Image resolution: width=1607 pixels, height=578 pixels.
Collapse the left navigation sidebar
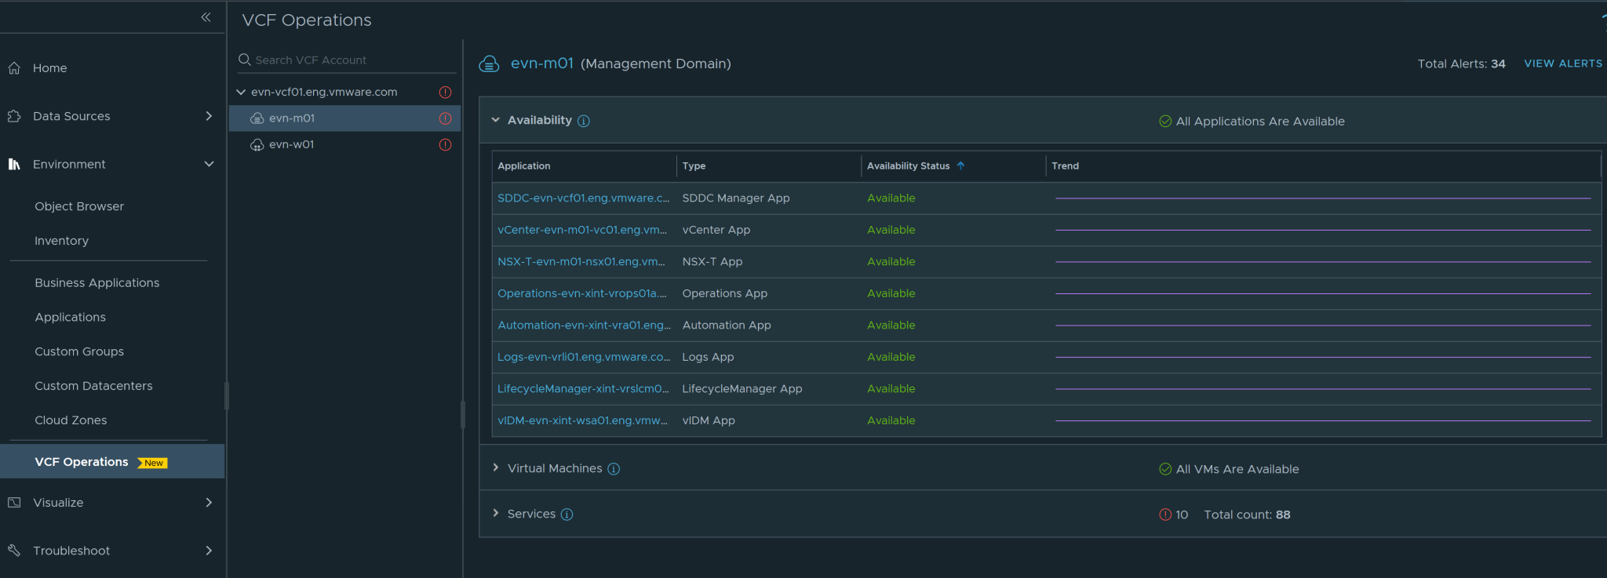[206, 17]
